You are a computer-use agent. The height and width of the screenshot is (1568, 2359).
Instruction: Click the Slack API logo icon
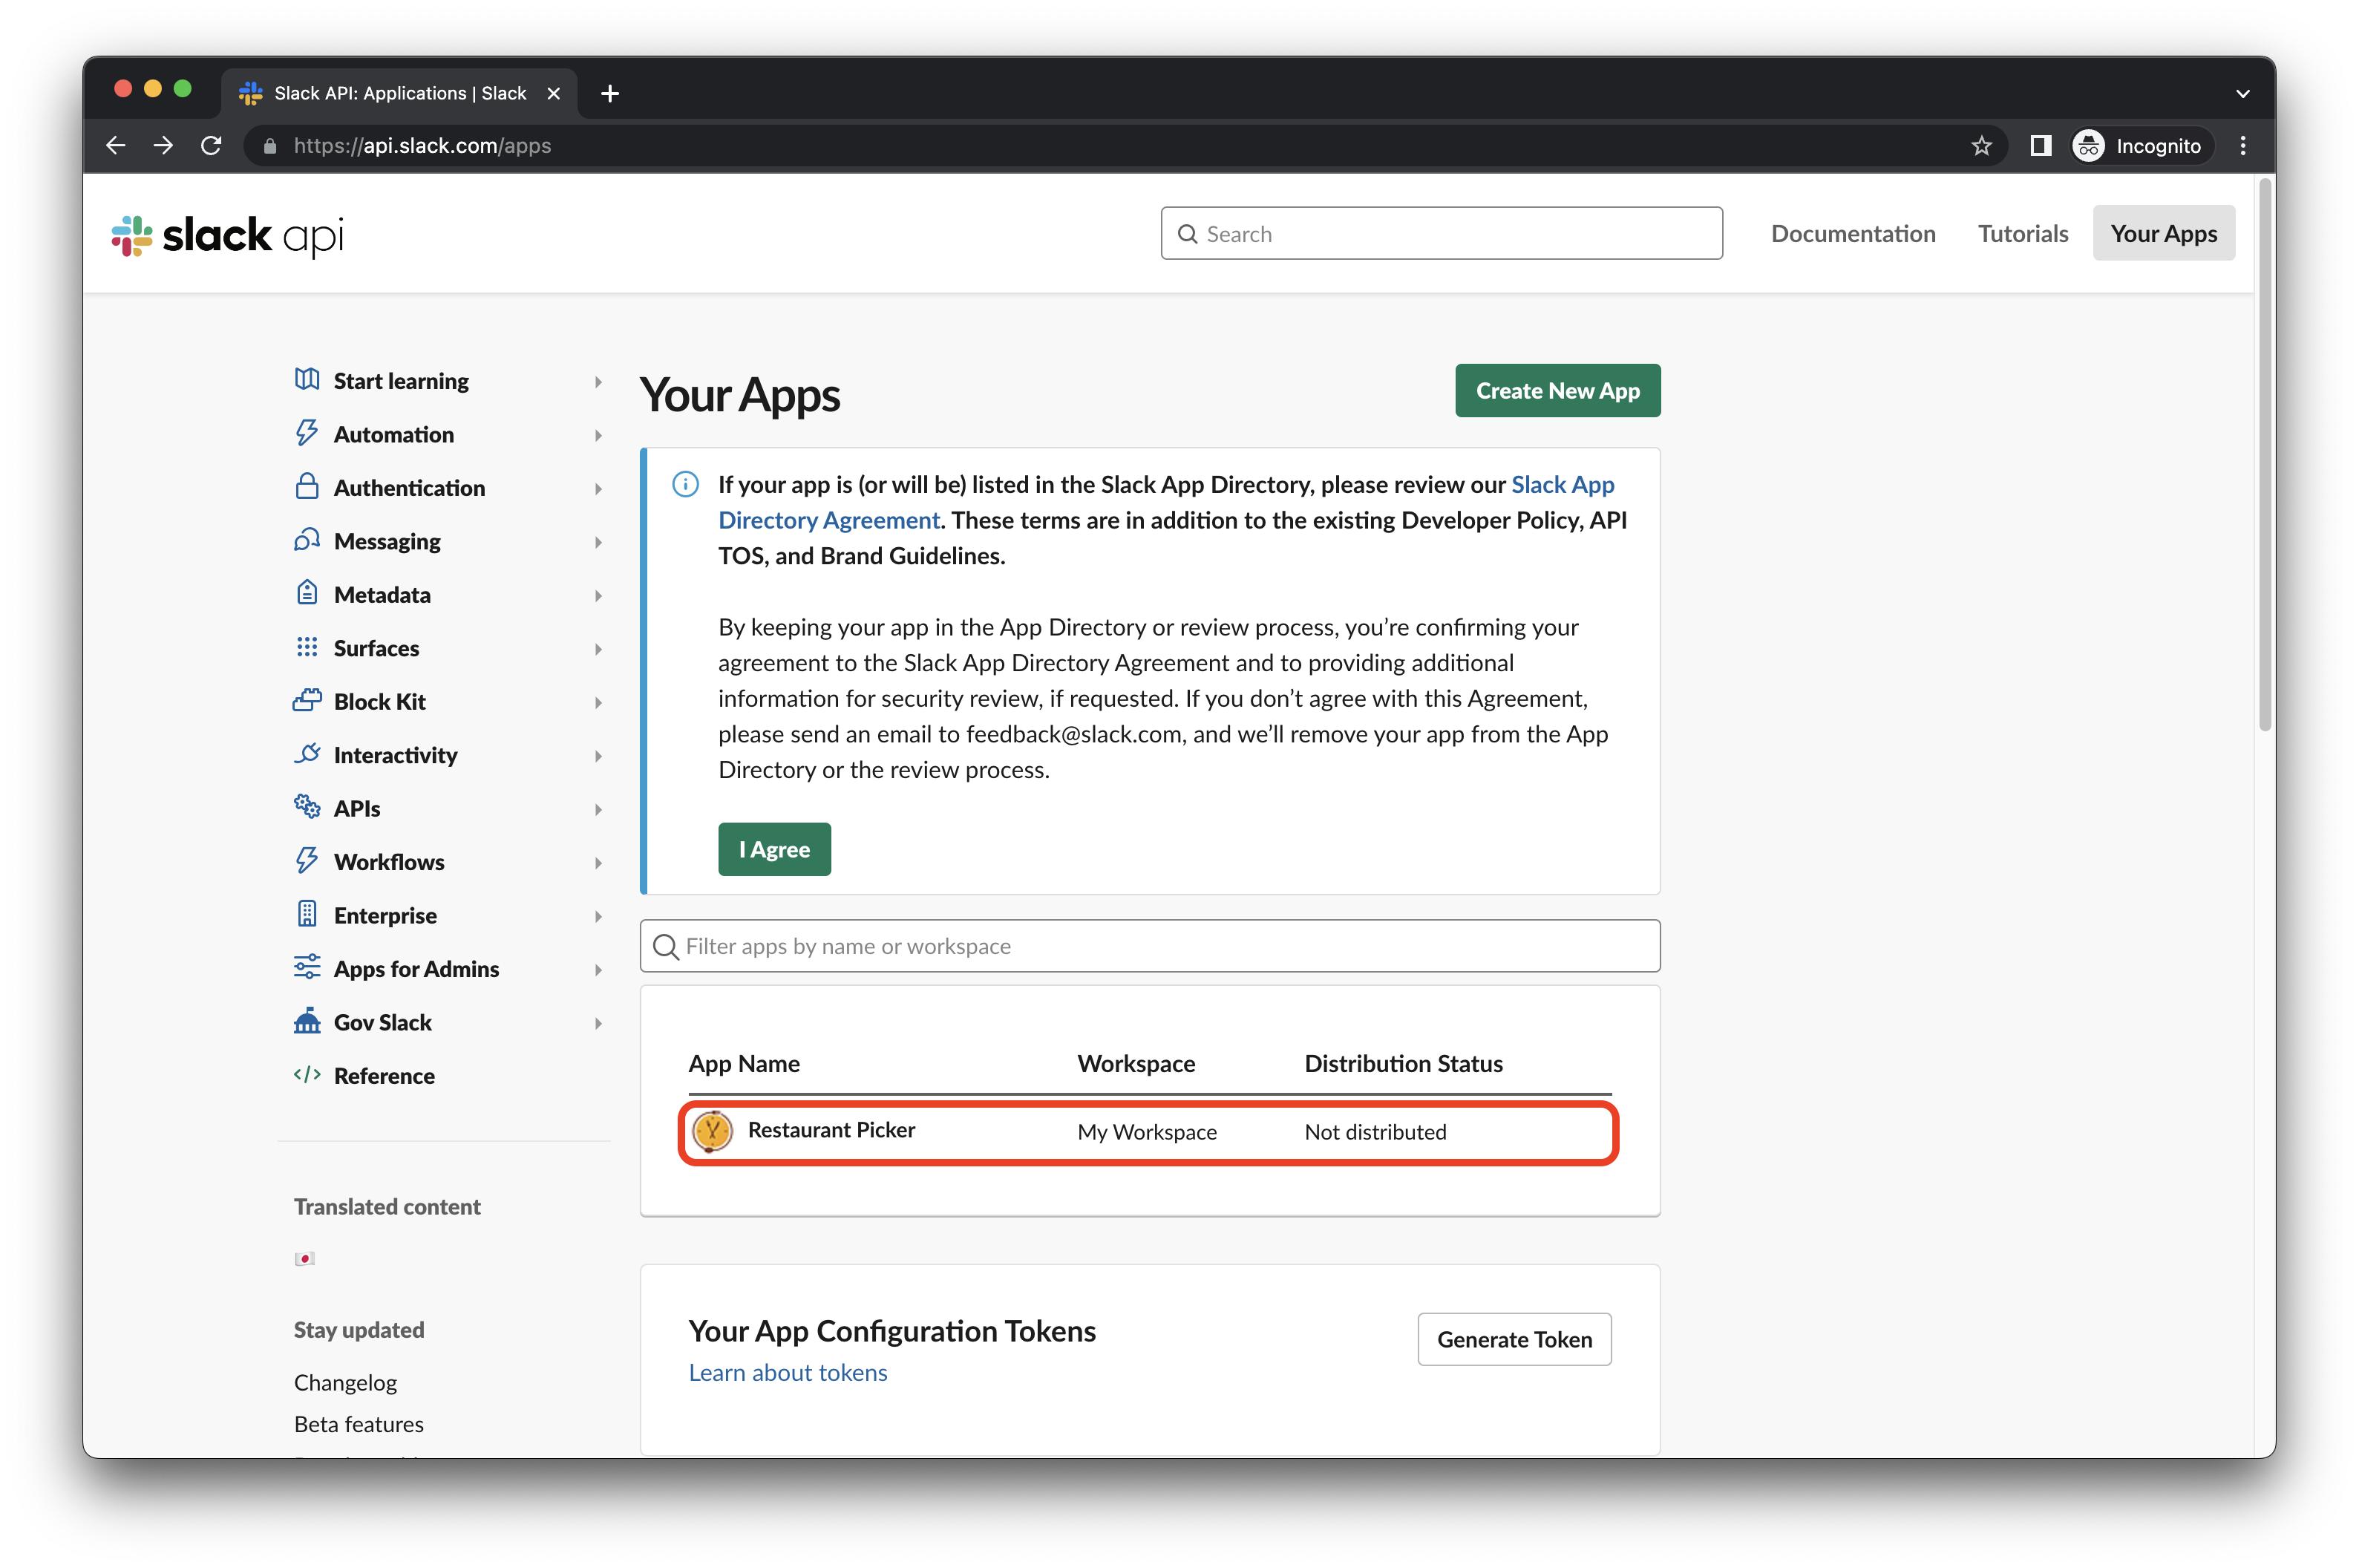pyautogui.click(x=137, y=233)
